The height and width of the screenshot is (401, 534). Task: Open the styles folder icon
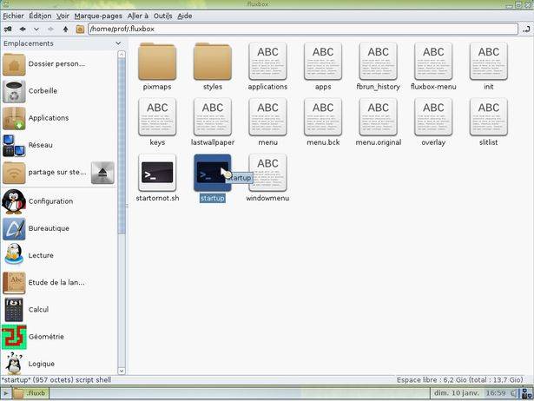point(213,62)
